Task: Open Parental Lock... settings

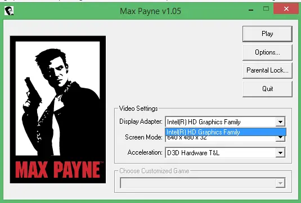Action: [267, 70]
